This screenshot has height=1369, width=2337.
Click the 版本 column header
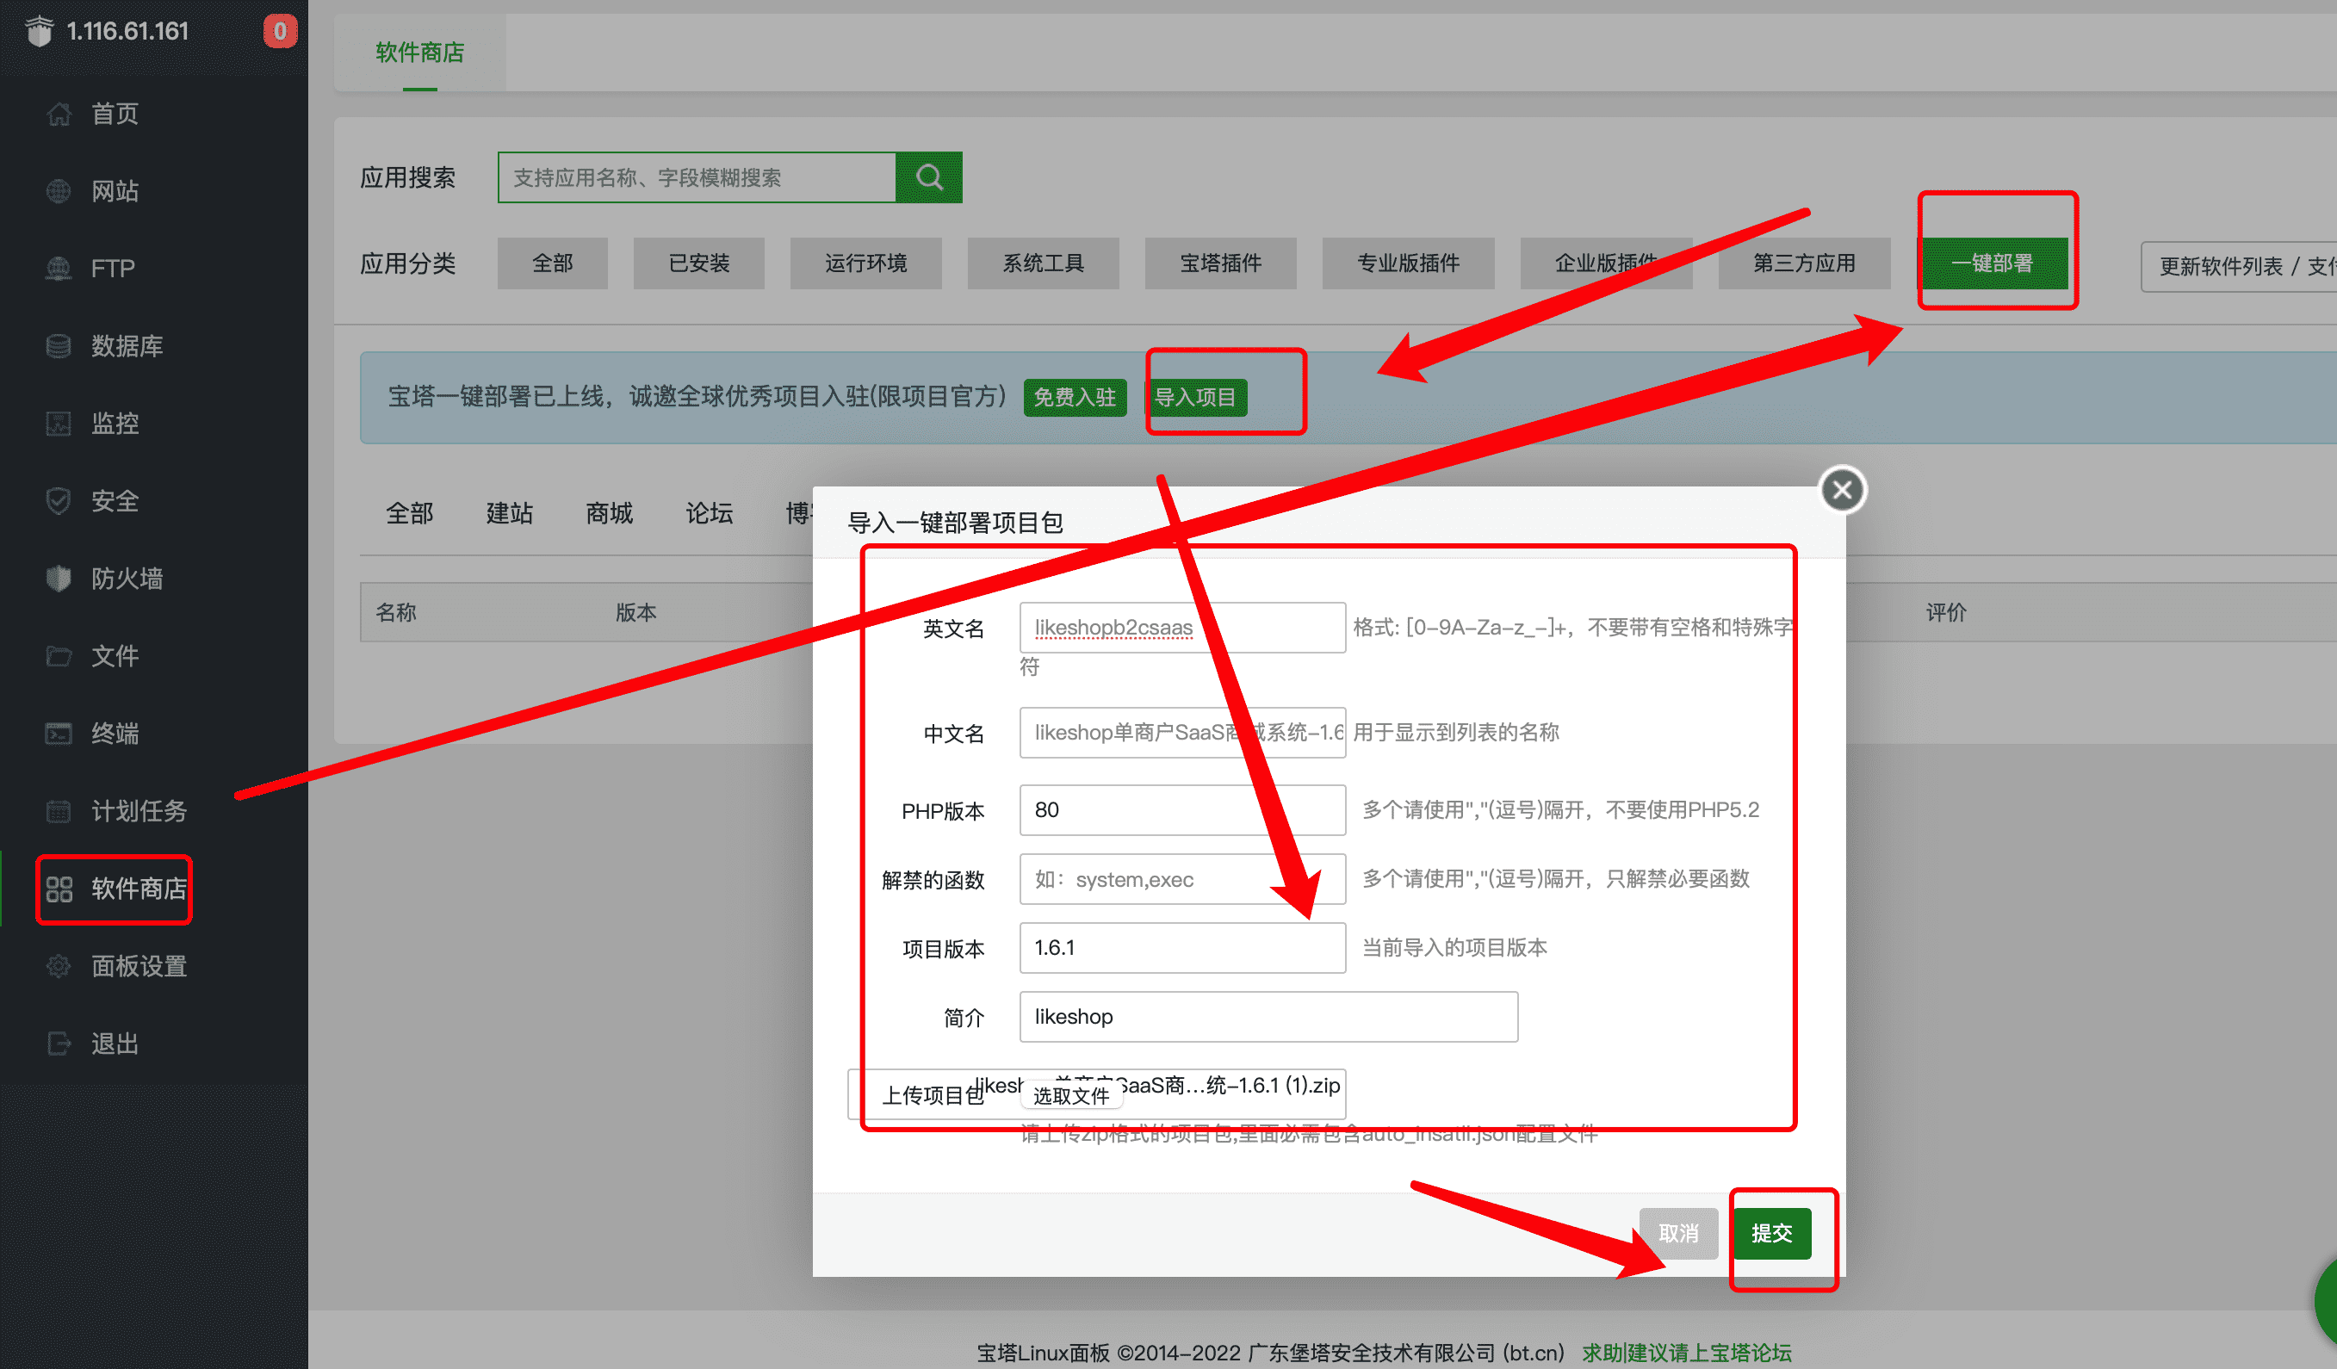636,612
